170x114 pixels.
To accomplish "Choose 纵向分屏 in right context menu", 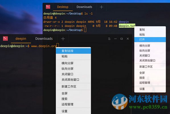I will pos(150,51).
